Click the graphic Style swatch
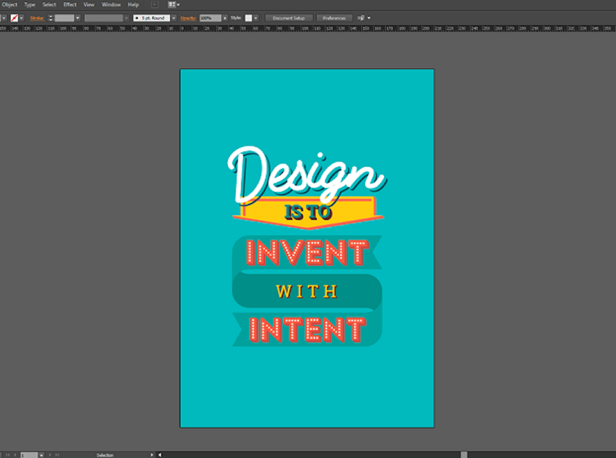 (x=249, y=18)
